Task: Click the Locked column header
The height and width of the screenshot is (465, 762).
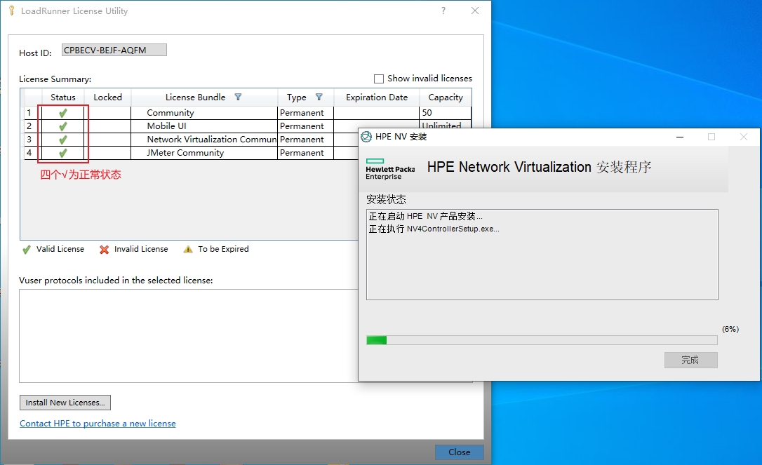Action: coord(108,97)
